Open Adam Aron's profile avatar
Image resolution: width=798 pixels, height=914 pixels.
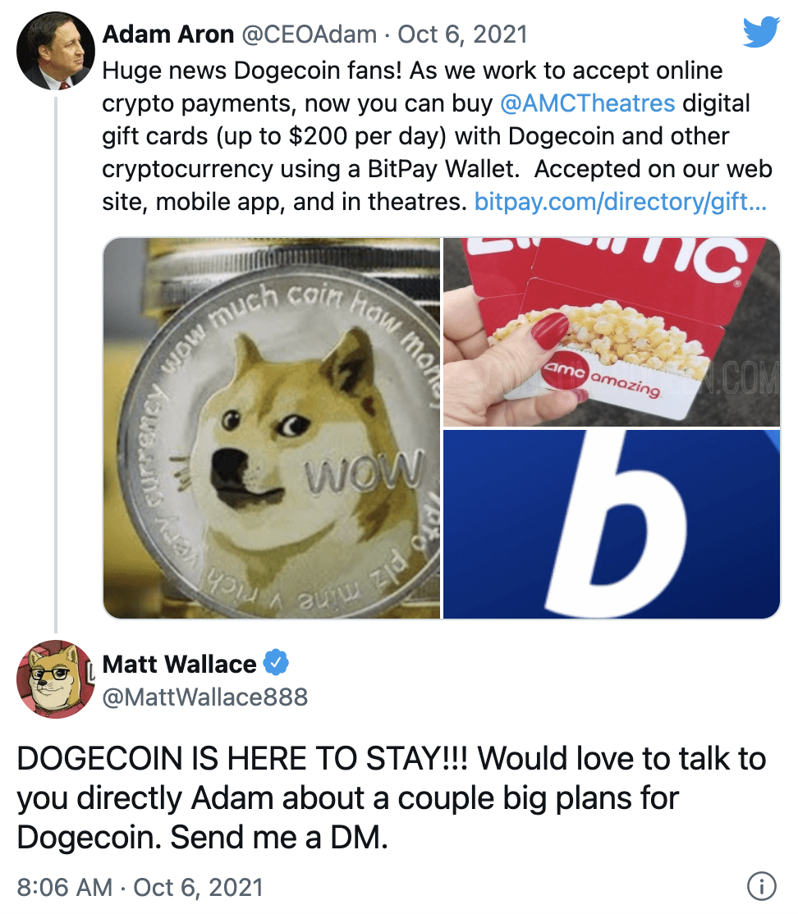(56, 51)
